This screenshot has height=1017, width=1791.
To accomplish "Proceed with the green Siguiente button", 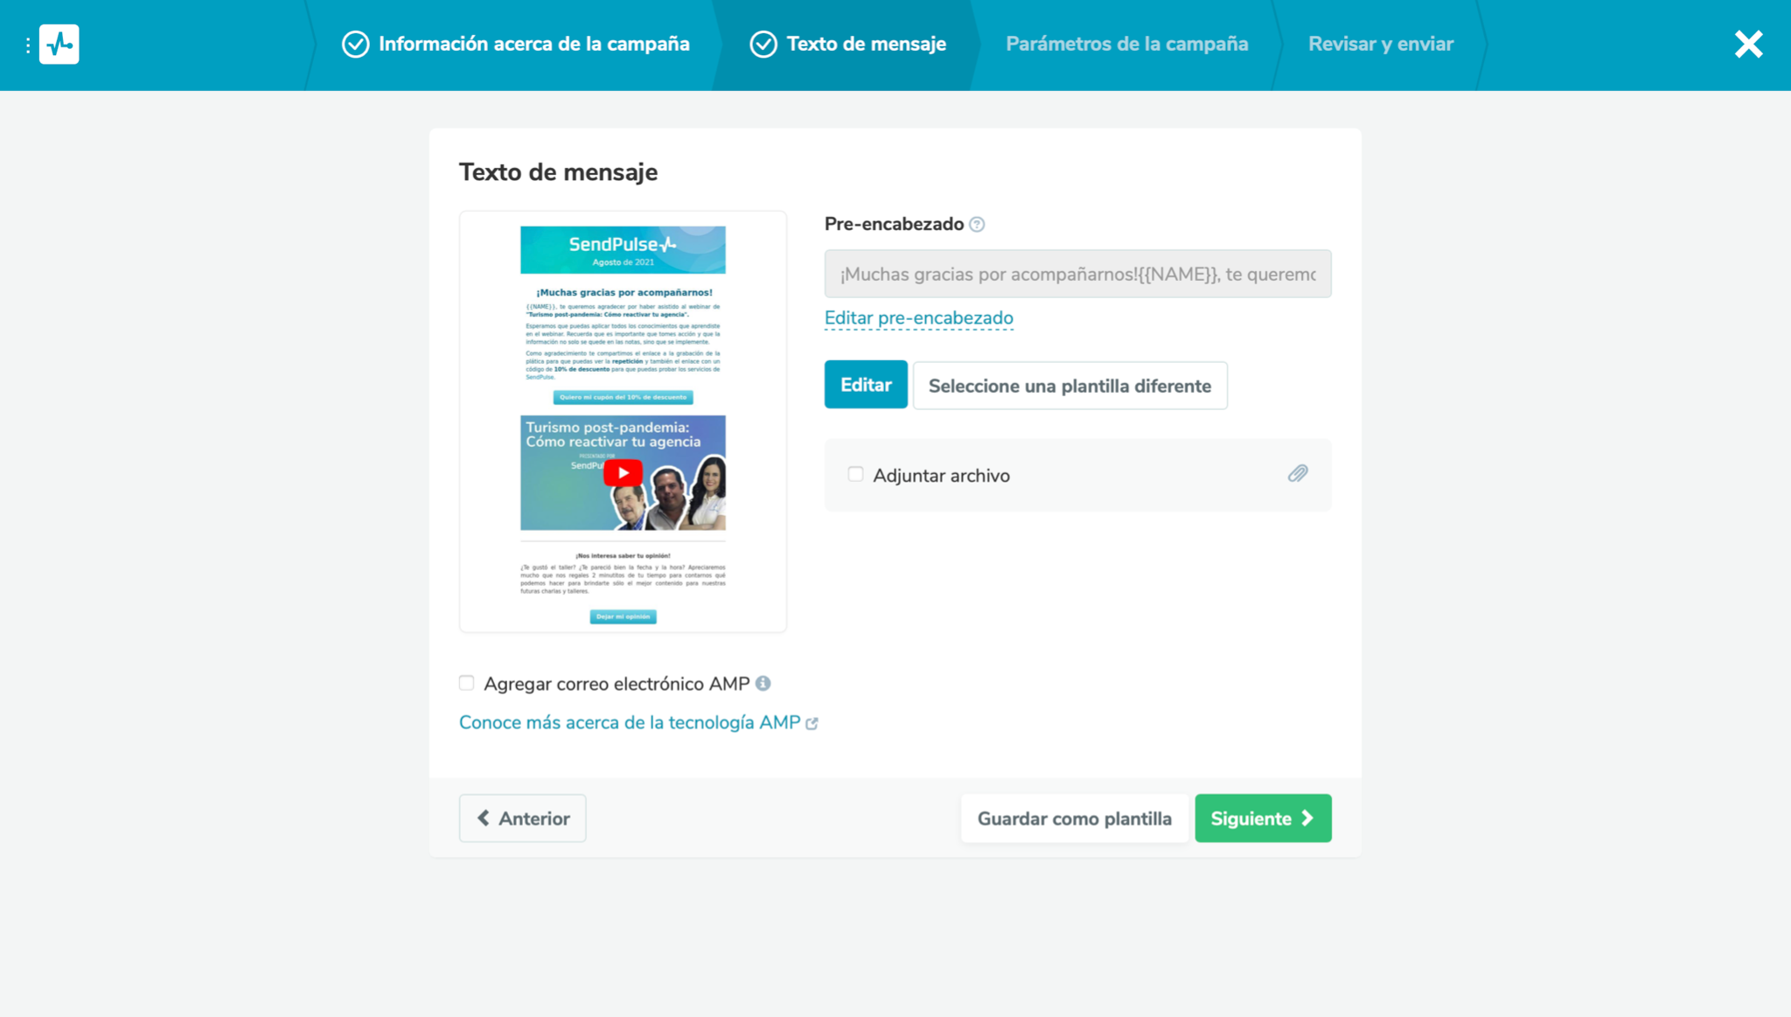I will click(x=1262, y=818).
